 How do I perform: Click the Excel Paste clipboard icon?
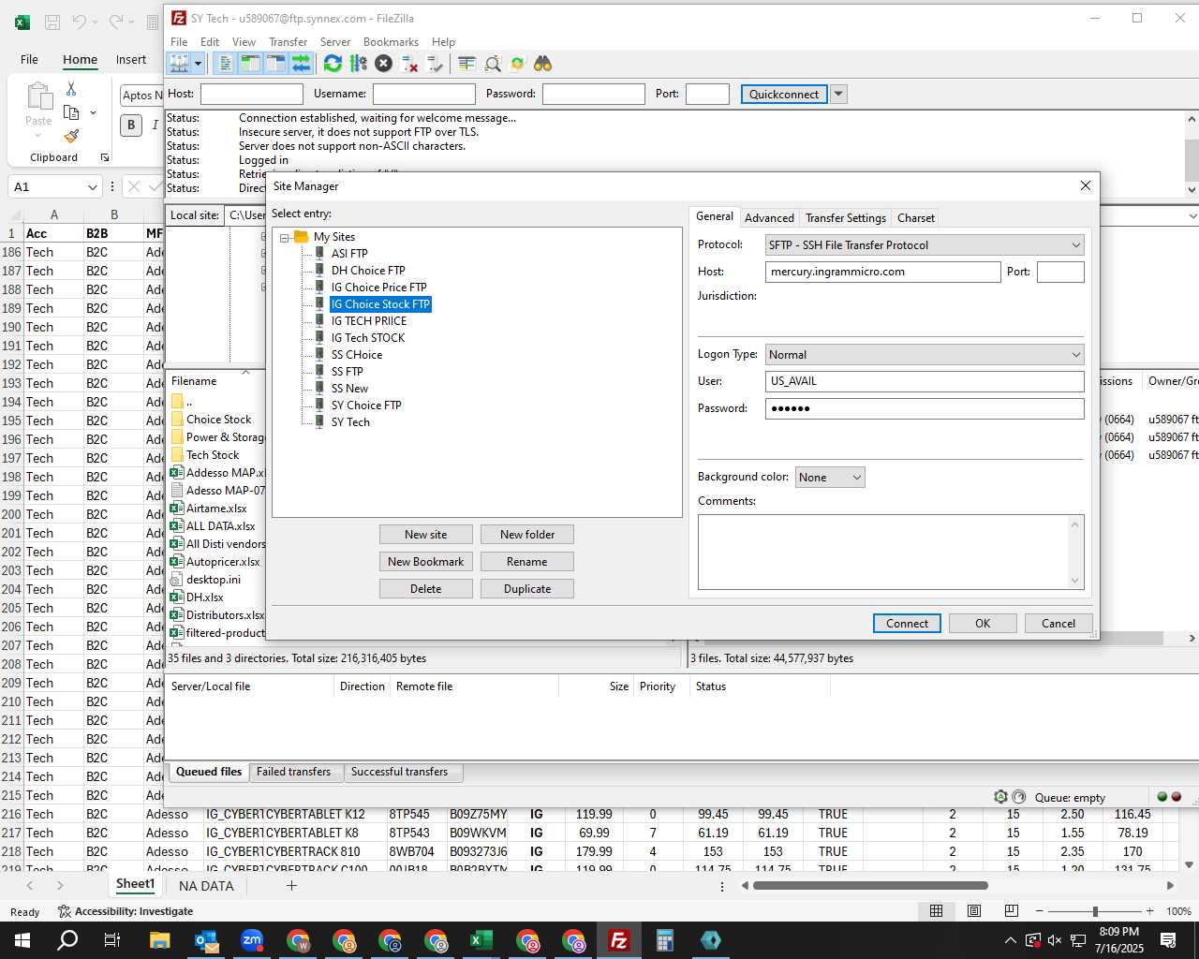(39, 96)
